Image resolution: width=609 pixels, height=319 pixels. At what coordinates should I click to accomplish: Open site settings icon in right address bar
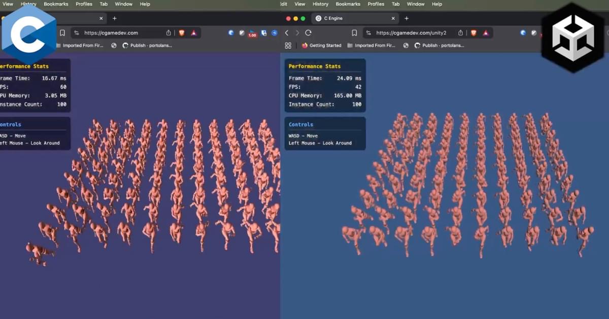[x=368, y=33]
